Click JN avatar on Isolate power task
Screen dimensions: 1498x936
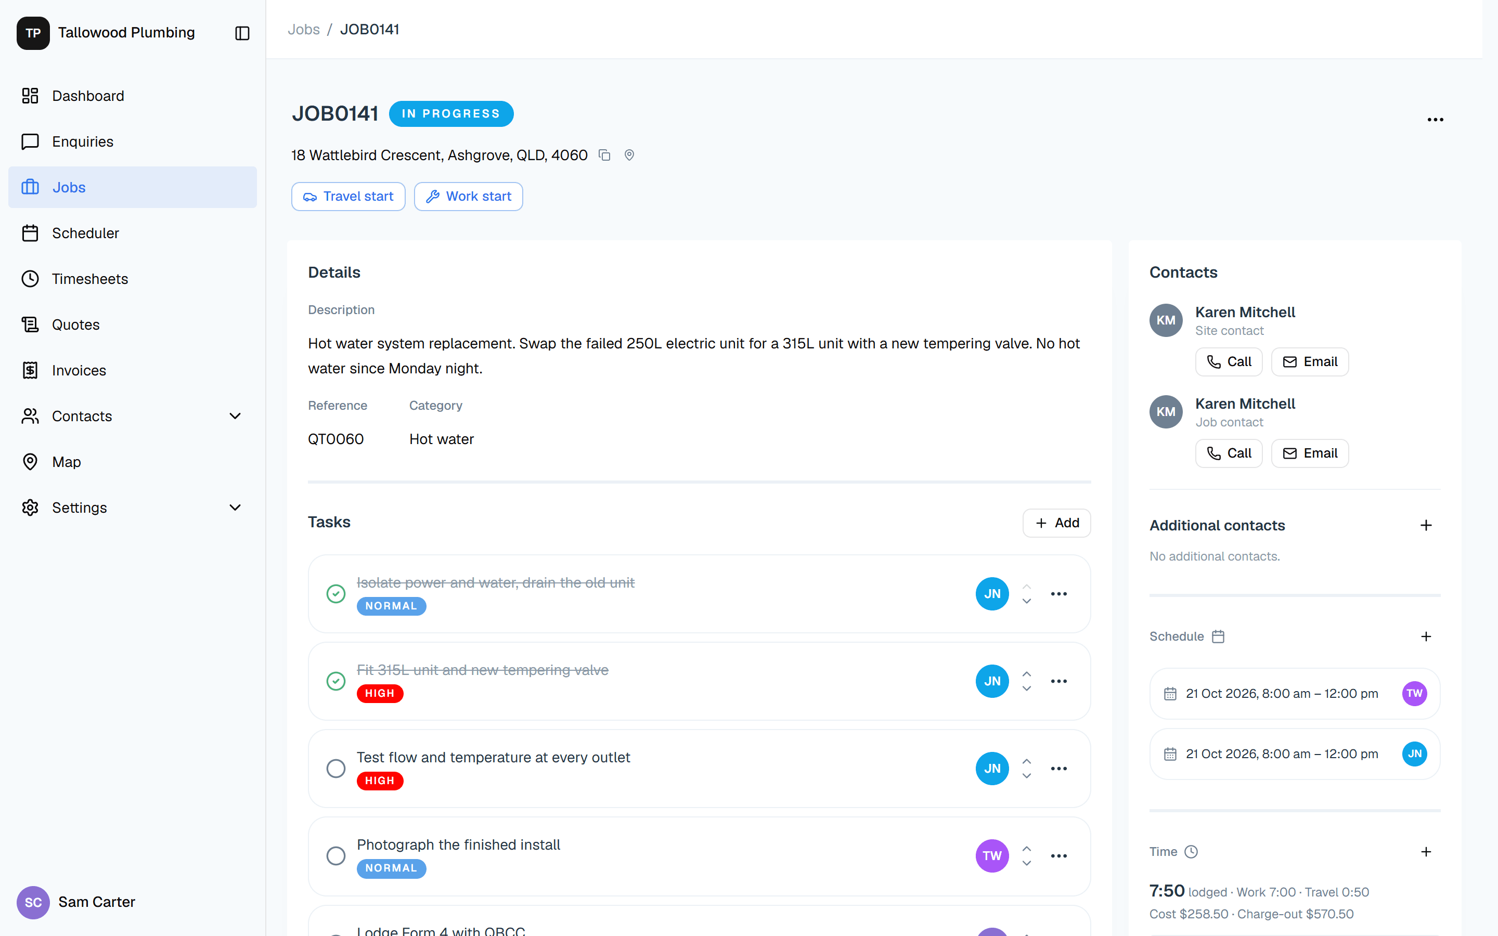(x=992, y=594)
